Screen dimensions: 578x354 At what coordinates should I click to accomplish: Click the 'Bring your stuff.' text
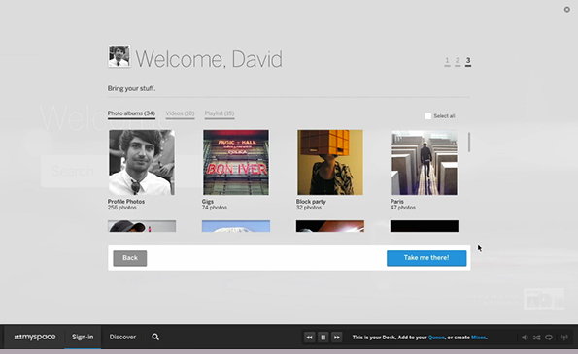point(131,88)
